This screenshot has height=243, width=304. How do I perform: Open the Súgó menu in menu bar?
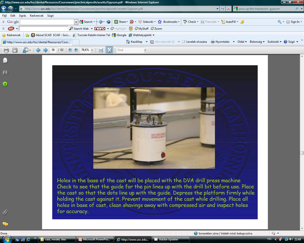pos(50,16)
